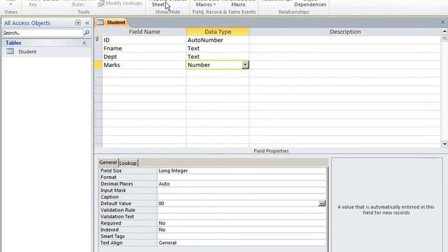Screen dimensions: 448x252
Task: Click Object Dependencies in the ribbon
Action: pyautogui.click(x=310, y=3)
